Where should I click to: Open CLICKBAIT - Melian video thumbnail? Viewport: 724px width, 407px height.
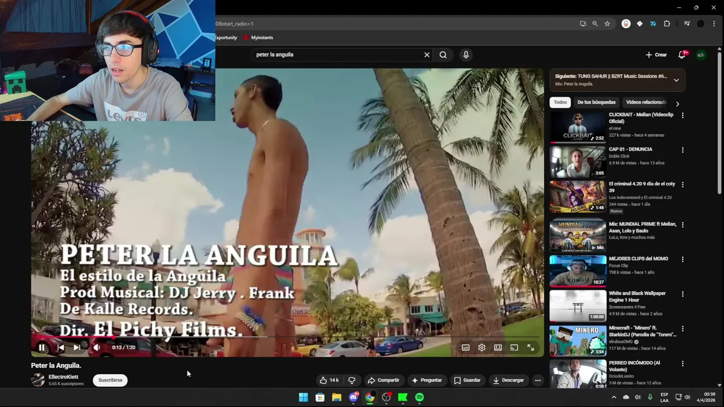tap(578, 127)
